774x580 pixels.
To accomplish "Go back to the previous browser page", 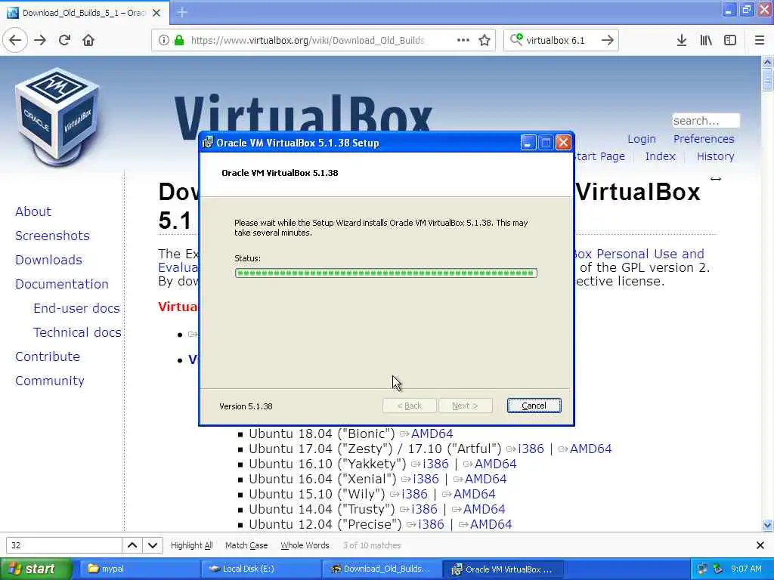I will click(x=15, y=40).
